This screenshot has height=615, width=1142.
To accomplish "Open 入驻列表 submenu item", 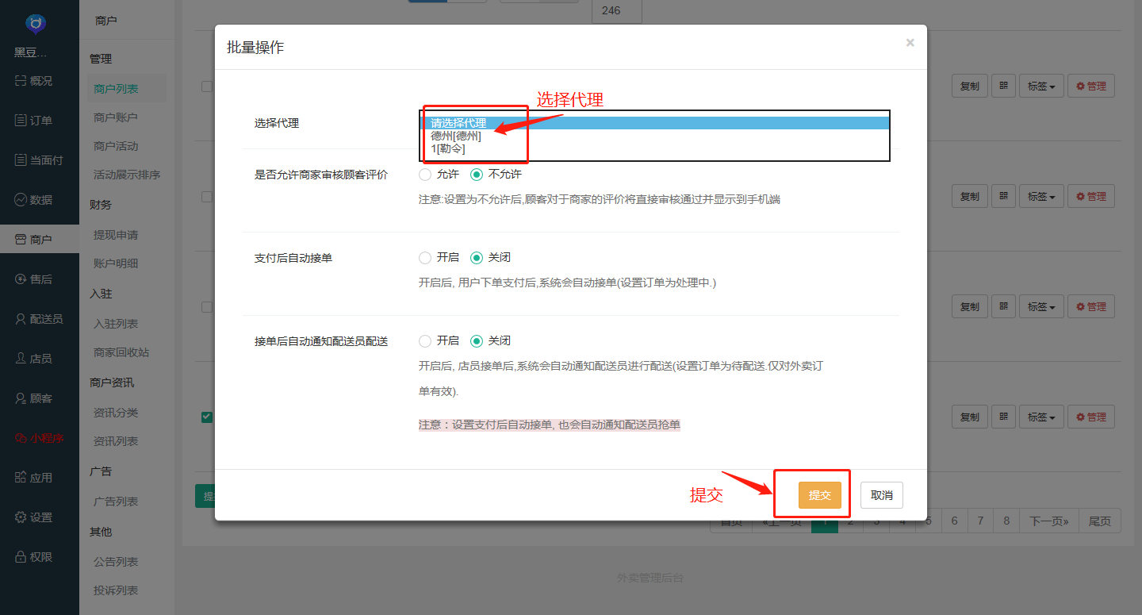I will coord(116,324).
